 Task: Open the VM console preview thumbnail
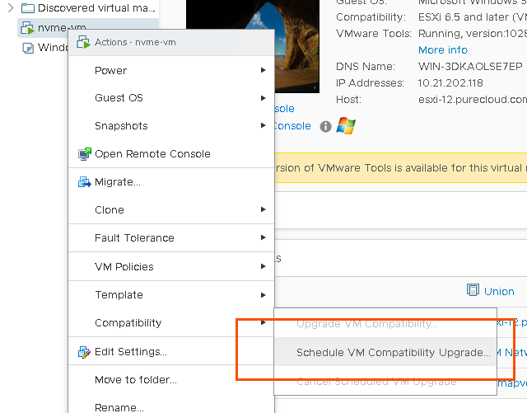[x=252, y=45]
